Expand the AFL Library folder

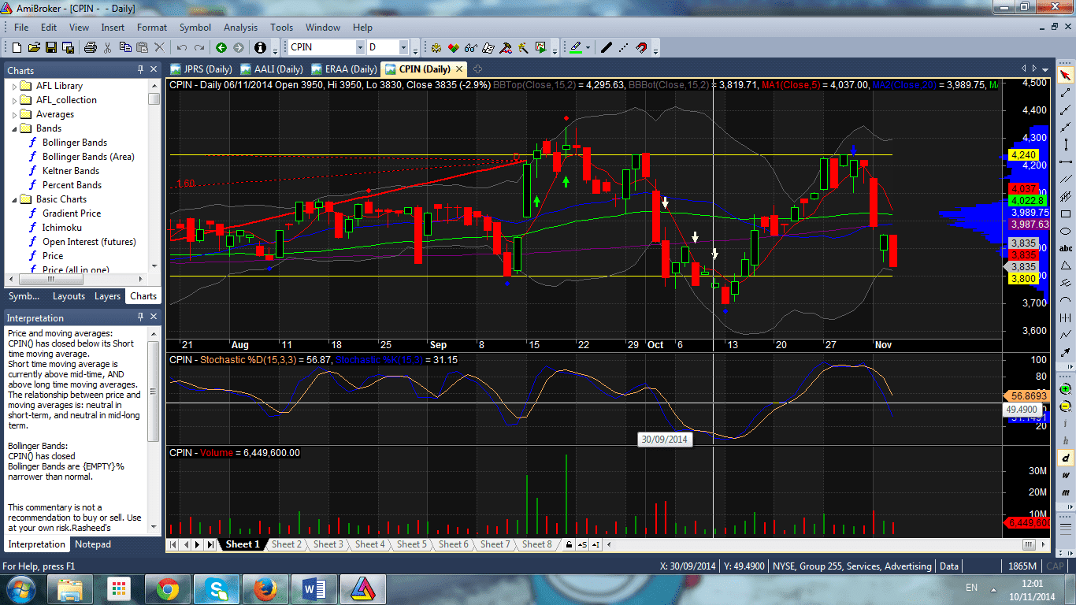coord(14,86)
